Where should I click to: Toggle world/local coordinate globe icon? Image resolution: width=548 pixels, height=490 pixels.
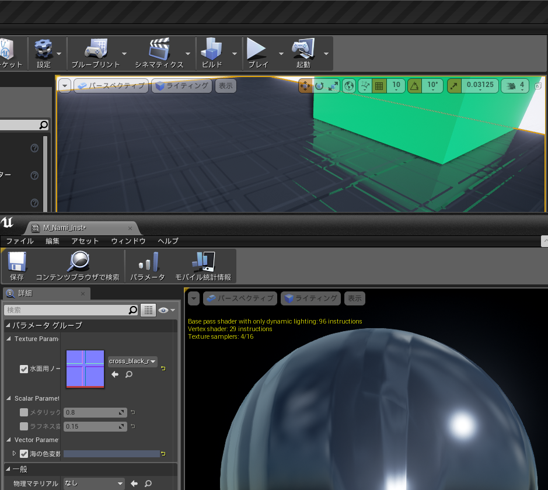349,86
